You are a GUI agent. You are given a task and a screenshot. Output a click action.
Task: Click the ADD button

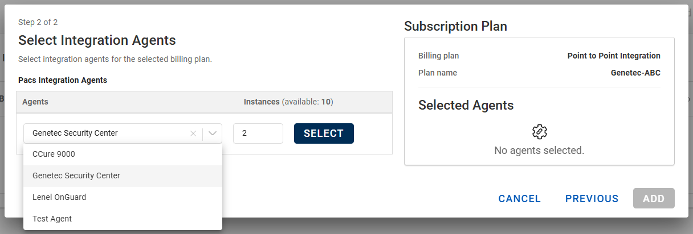[x=654, y=199]
